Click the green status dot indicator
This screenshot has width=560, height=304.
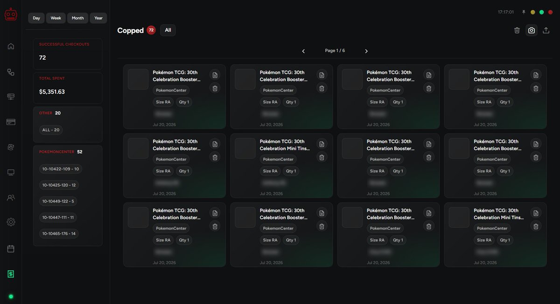(11, 297)
